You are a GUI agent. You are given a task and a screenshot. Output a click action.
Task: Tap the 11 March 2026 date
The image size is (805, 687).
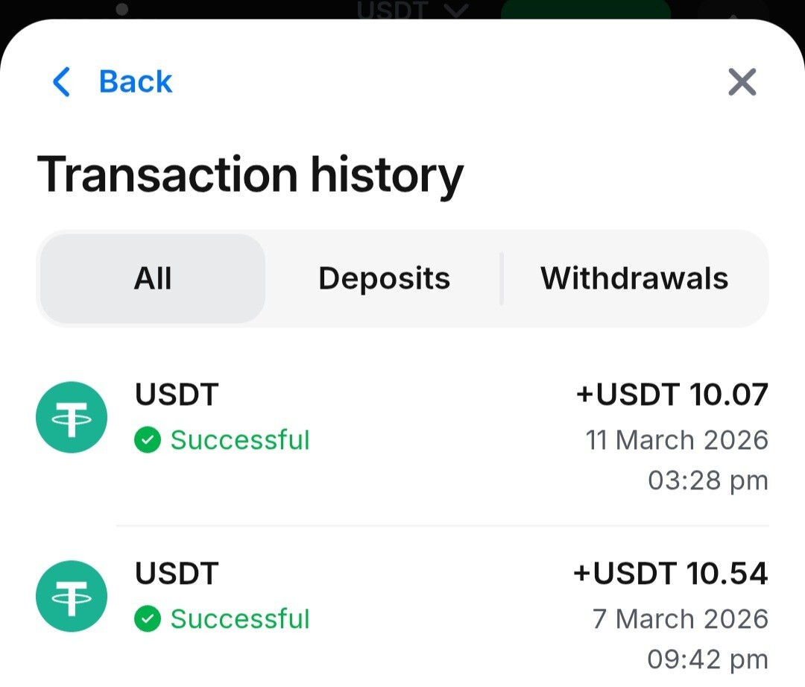tap(677, 440)
